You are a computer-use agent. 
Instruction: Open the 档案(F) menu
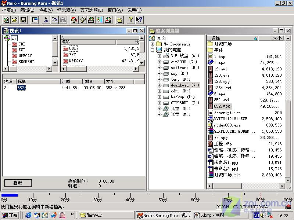point(9,10)
